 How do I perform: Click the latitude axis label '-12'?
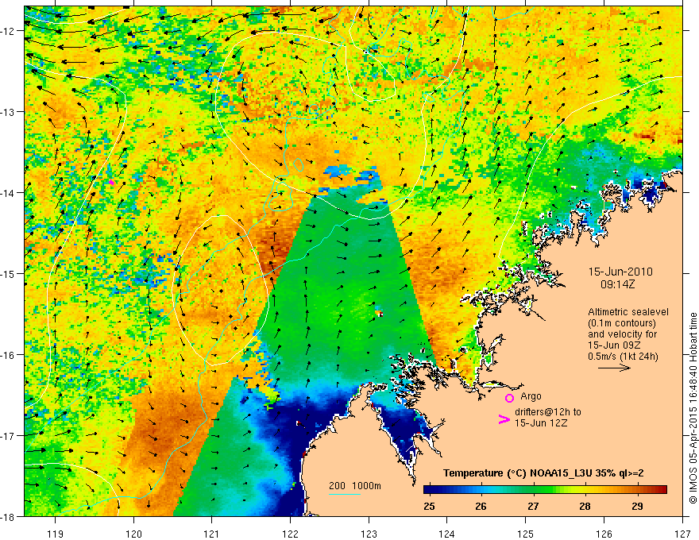tap(9, 31)
